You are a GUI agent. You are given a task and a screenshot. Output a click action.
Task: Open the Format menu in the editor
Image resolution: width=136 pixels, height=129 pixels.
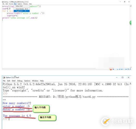[x=11, y=4]
